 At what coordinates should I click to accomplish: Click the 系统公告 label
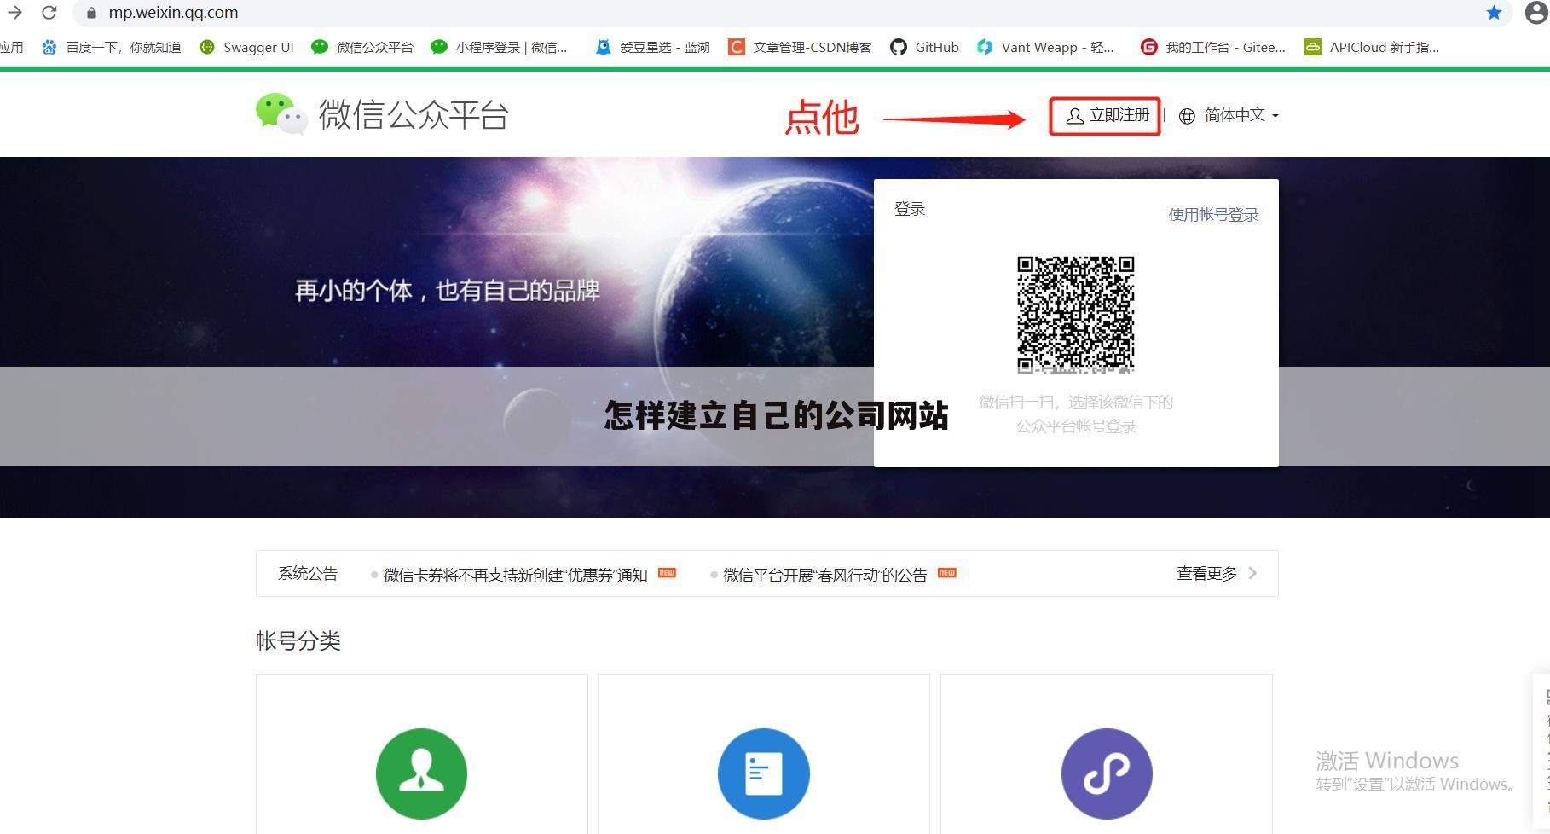[308, 574]
